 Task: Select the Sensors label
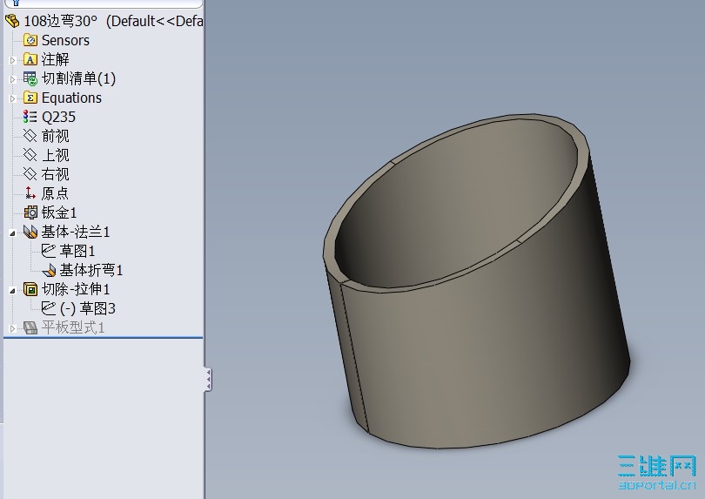click(x=65, y=40)
